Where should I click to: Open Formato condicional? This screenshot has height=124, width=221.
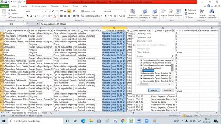tap(133, 14)
